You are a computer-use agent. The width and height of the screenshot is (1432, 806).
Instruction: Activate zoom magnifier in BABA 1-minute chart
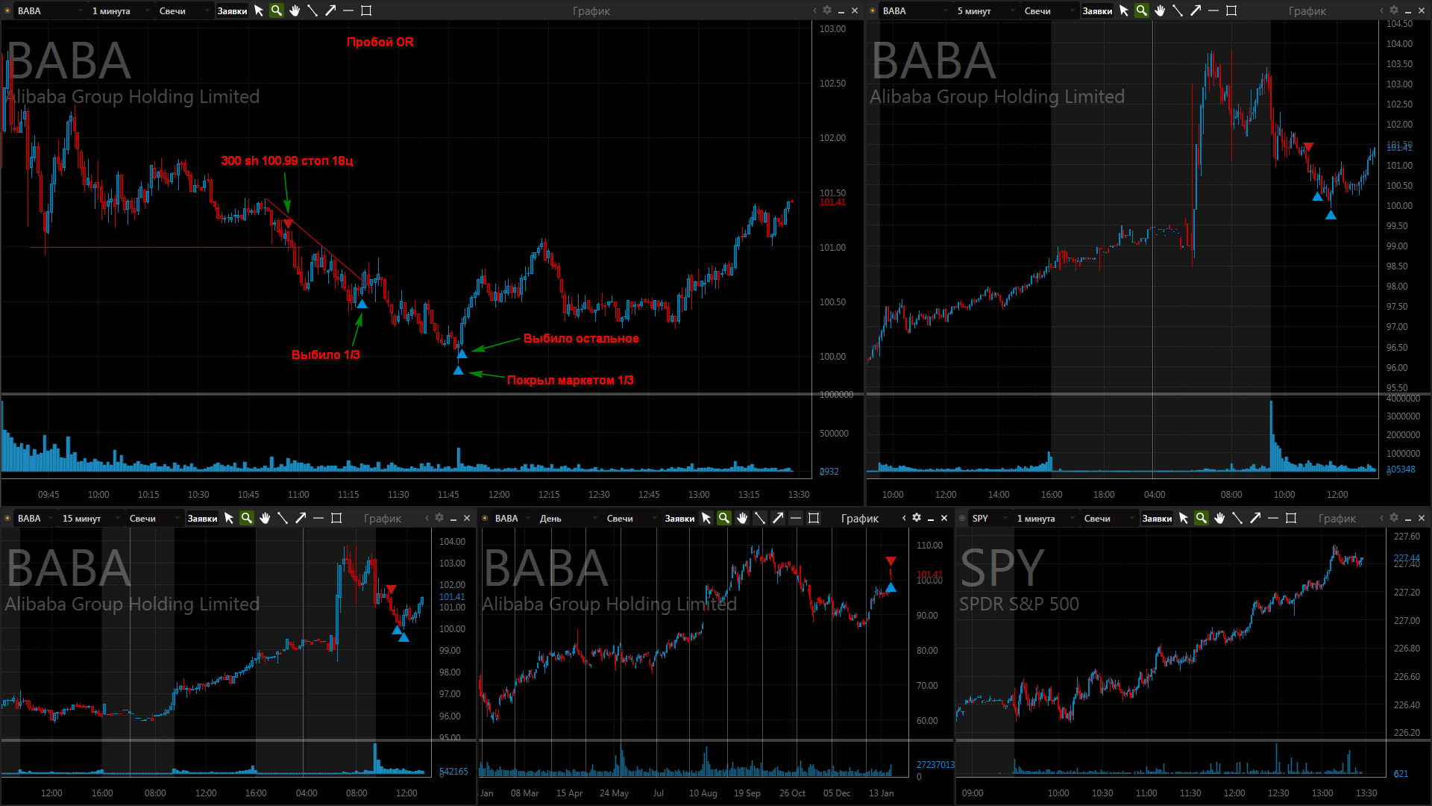click(277, 10)
